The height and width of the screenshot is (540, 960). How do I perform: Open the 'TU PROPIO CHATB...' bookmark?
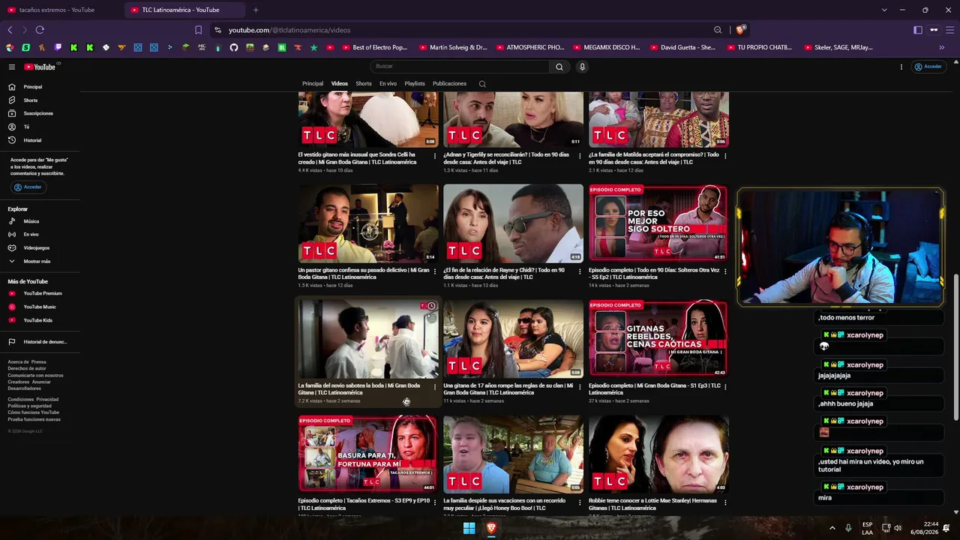click(760, 47)
